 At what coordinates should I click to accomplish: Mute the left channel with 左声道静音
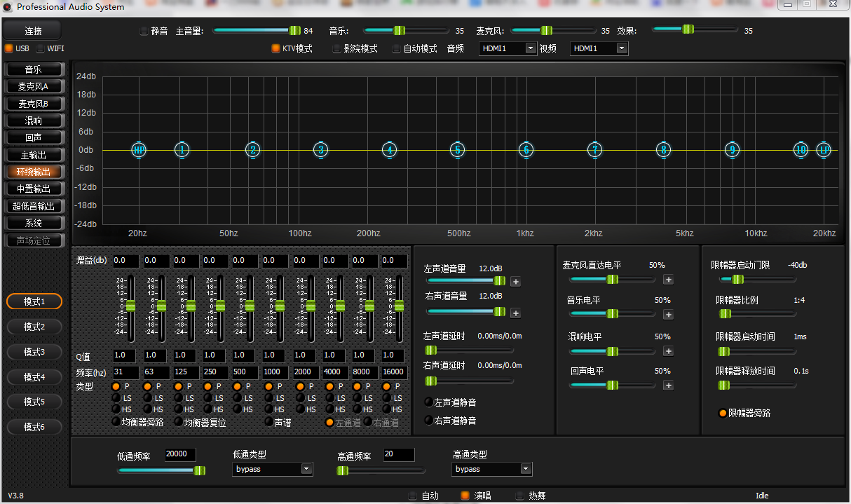pyautogui.click(x=428, y=402)
